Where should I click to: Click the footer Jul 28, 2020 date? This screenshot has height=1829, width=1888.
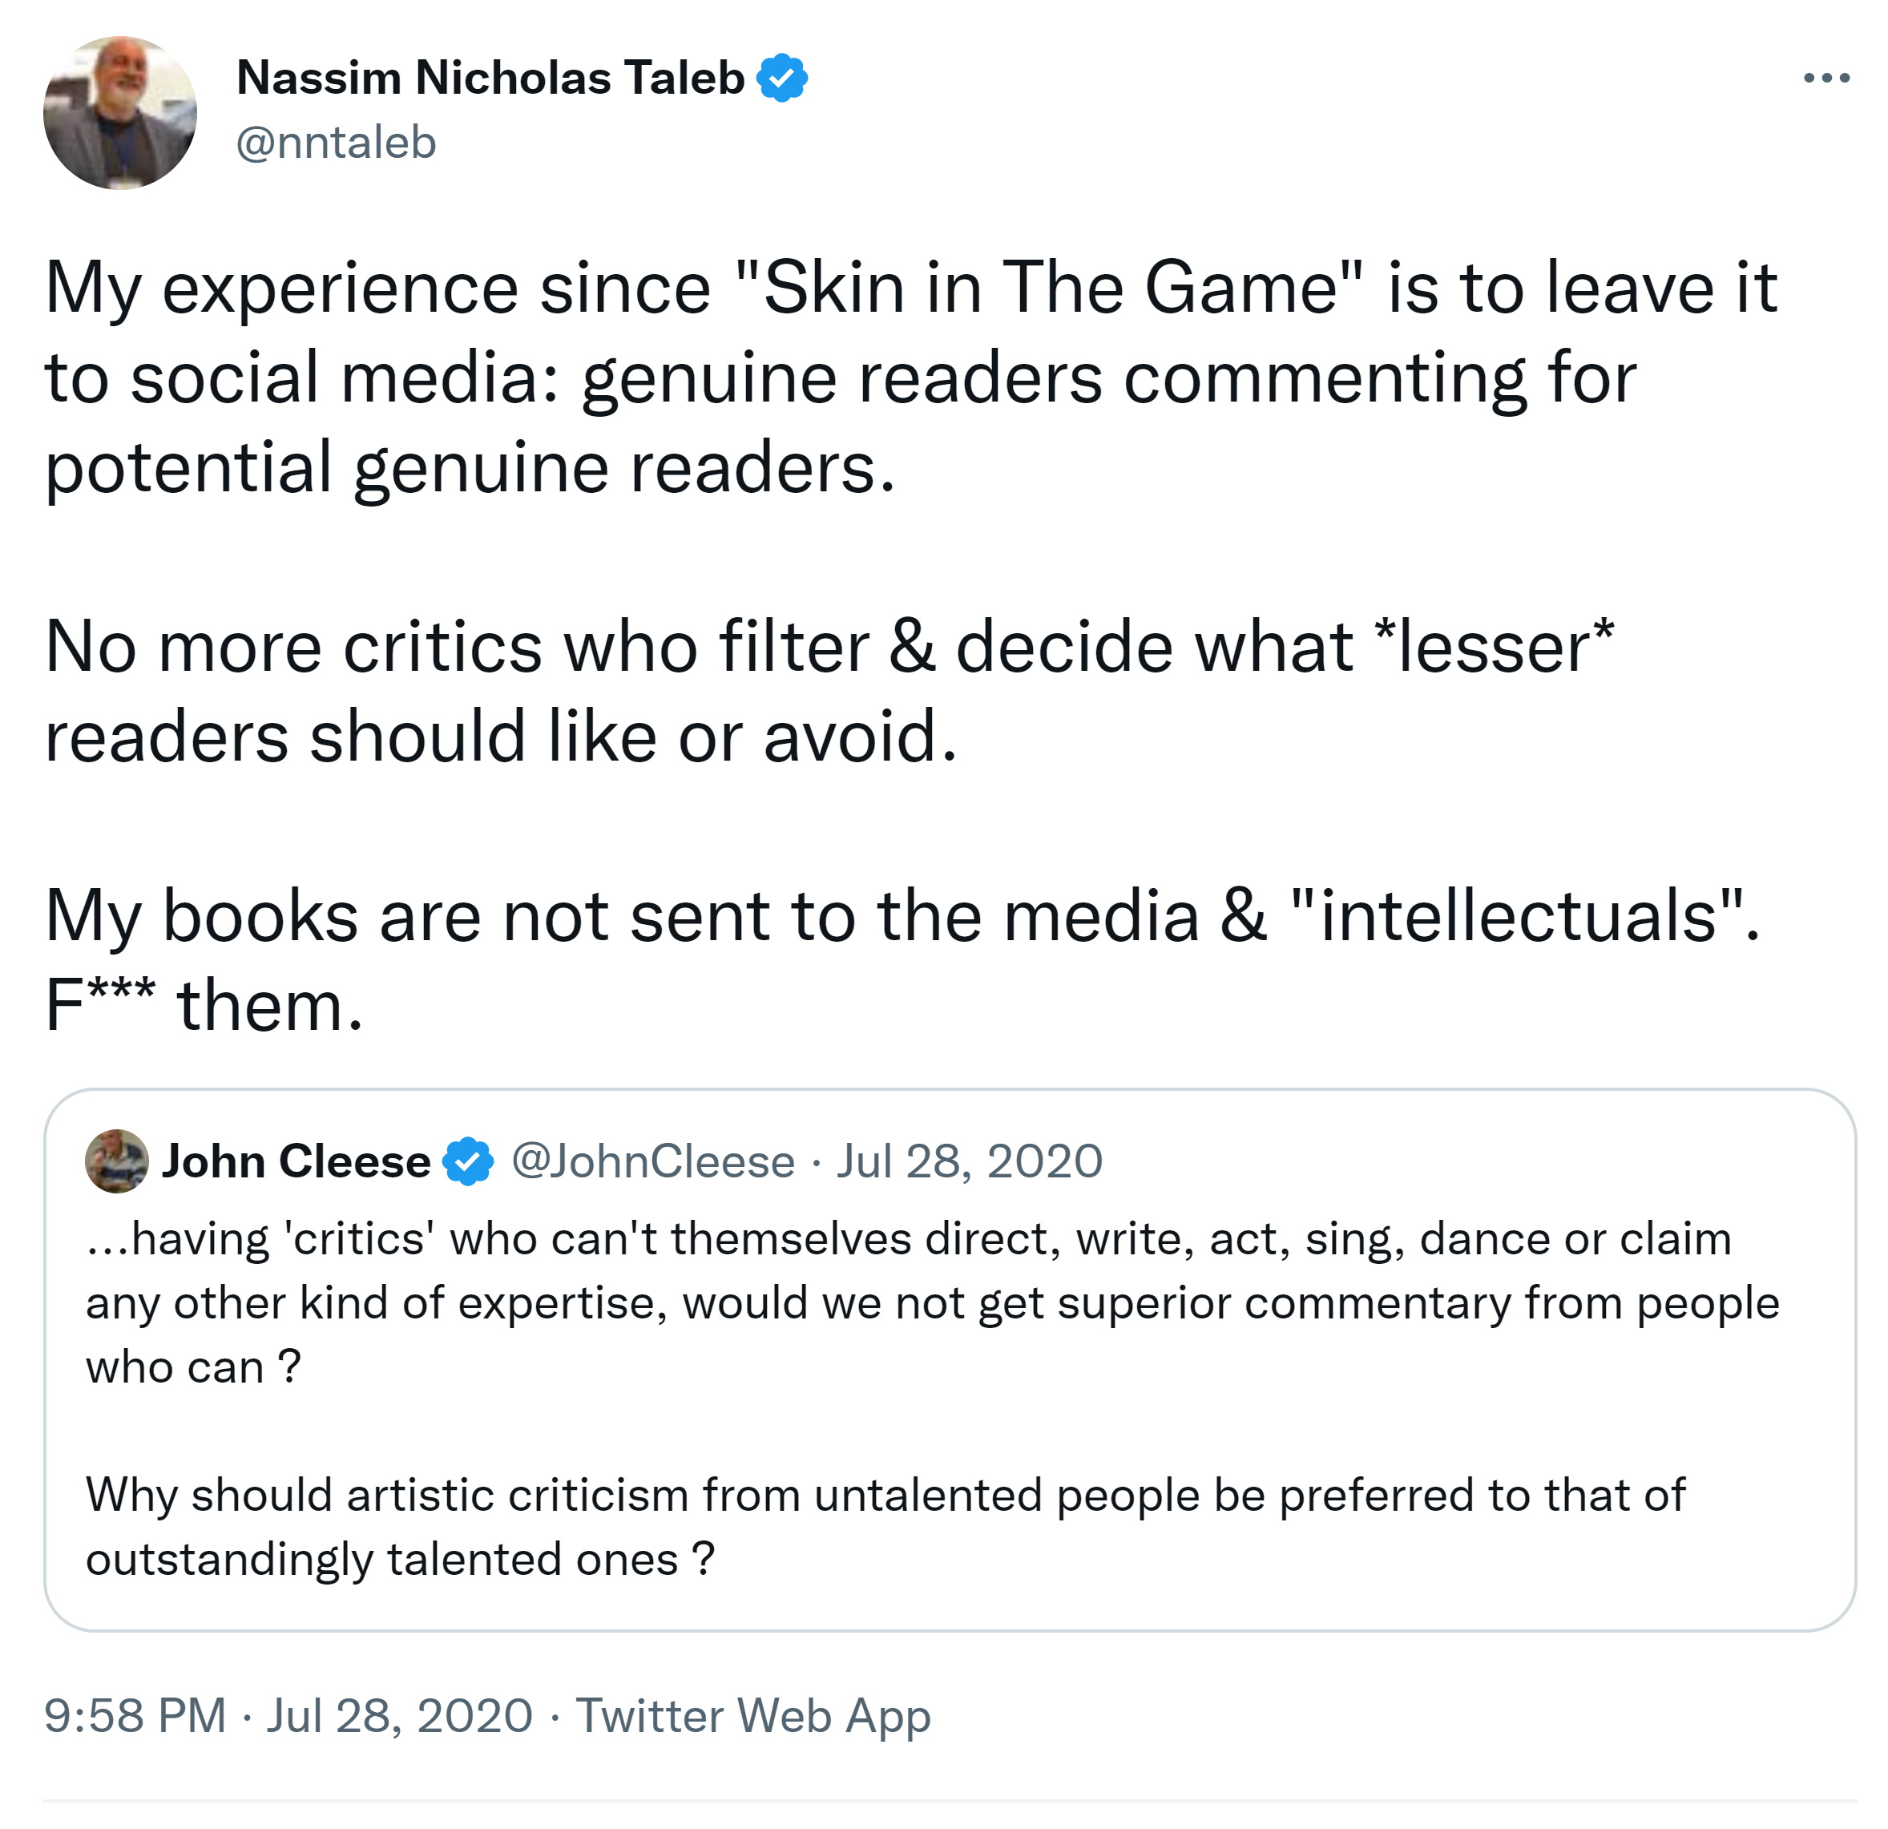coord(399,1715)
